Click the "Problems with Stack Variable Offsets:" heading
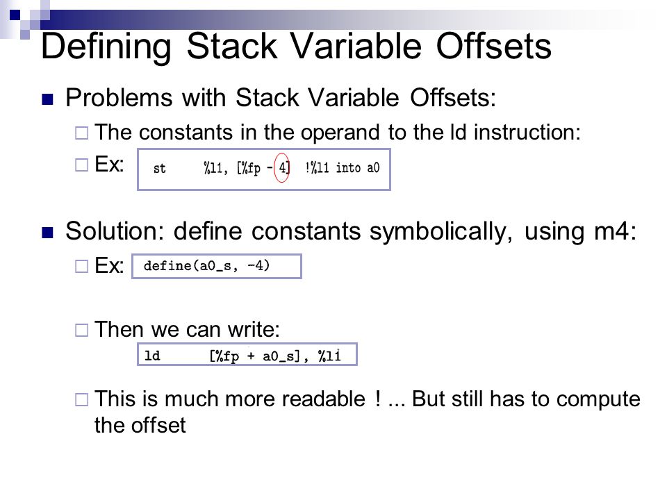The height and width of the screenshot is (500, 667). point(281,98)
